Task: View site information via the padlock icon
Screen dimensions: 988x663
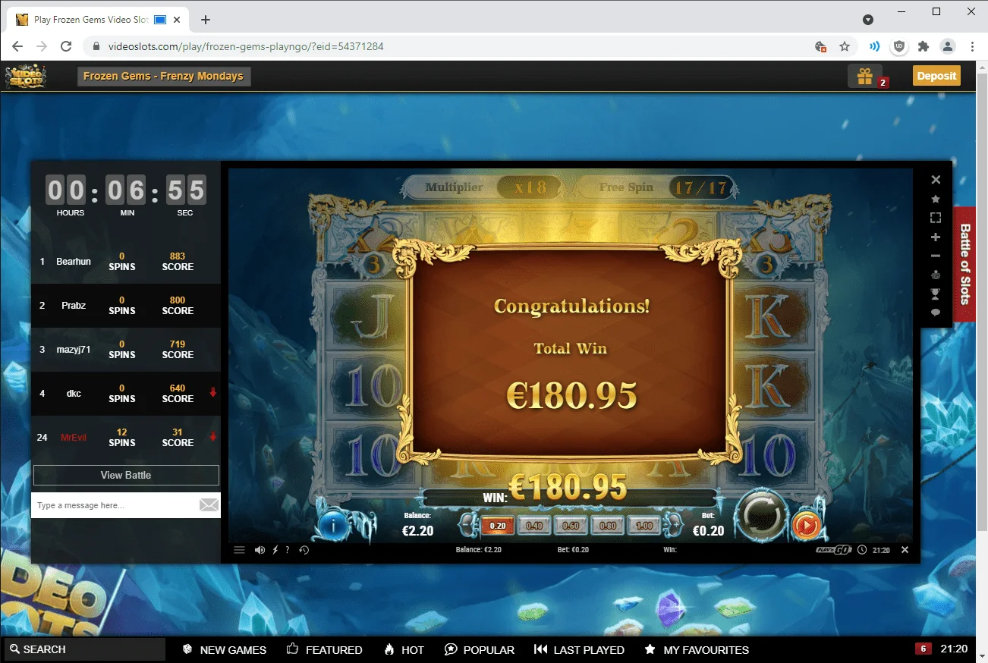Action: pos(96,46)
